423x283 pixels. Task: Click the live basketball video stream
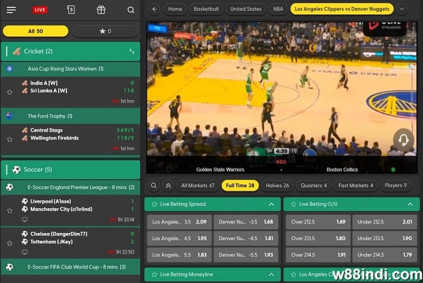(x=282, y=98)
